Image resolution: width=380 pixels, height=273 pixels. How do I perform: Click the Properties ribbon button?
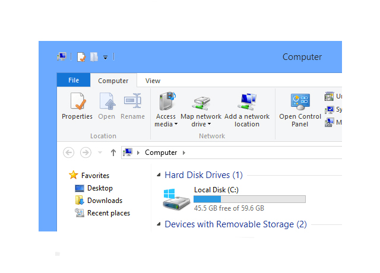77,106
